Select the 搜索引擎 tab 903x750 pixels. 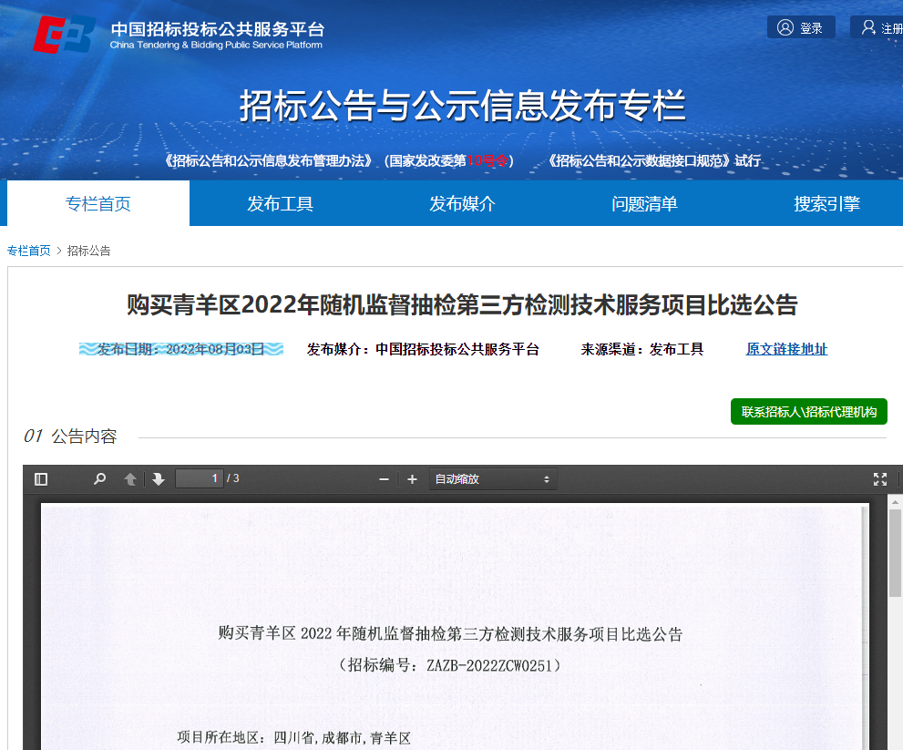[x=826, y=203]
